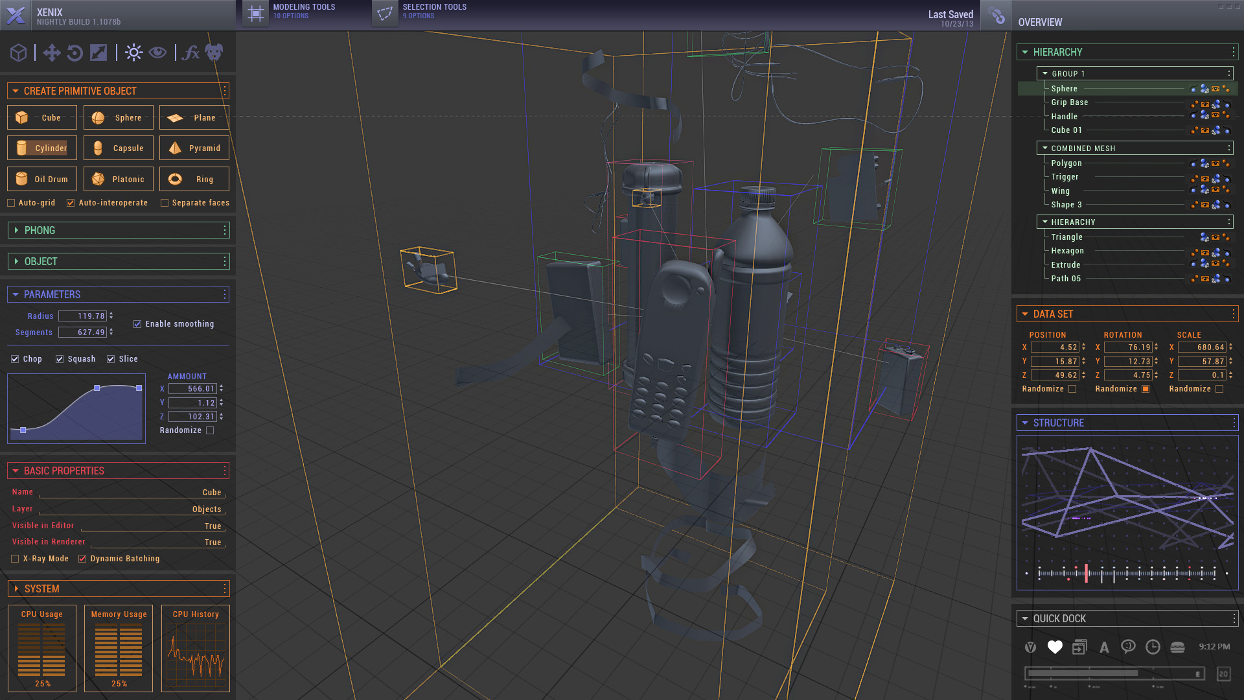Toggle the Dynamic Batching checkbox
The width and height of the screenshot is (1244, 700).
[x=82, y=559]
